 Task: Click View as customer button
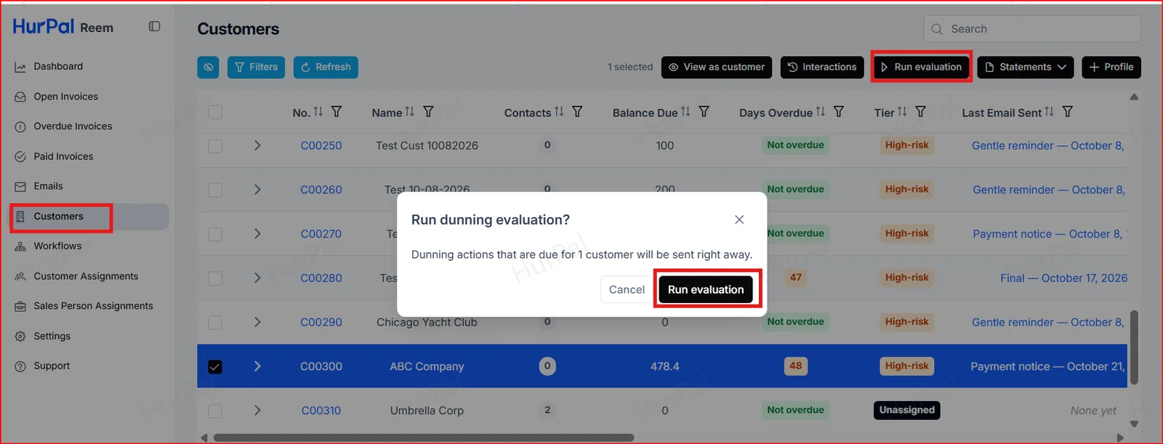717,67
